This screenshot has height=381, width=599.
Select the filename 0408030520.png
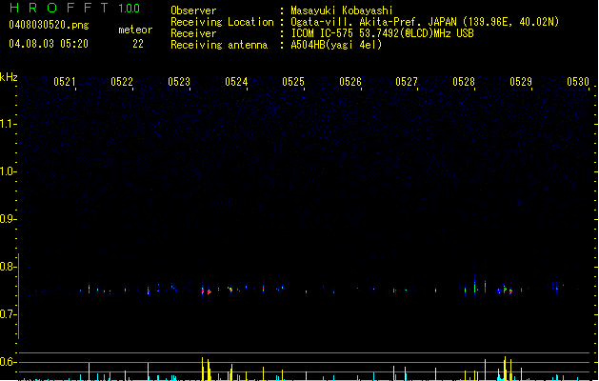click(x=49, y=25)
